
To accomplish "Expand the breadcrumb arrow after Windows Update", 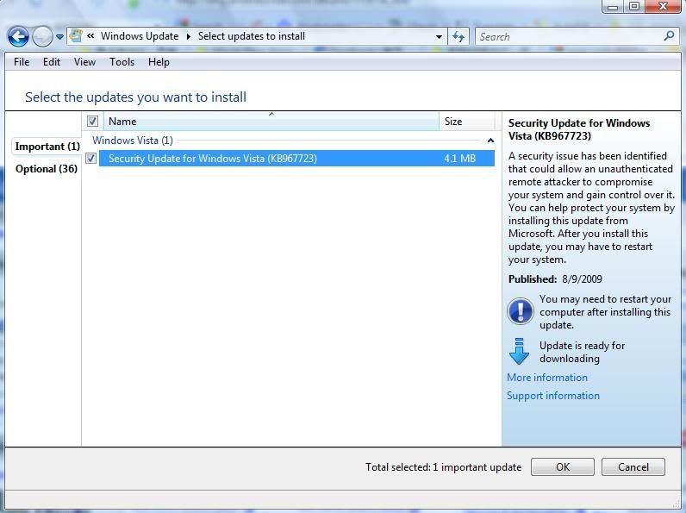I will 189,36.
